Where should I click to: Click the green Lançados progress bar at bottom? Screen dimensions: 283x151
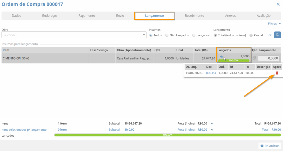tap(167, 135)
